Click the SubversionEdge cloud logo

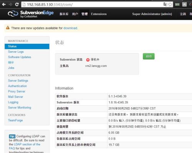tap(13, 13)
